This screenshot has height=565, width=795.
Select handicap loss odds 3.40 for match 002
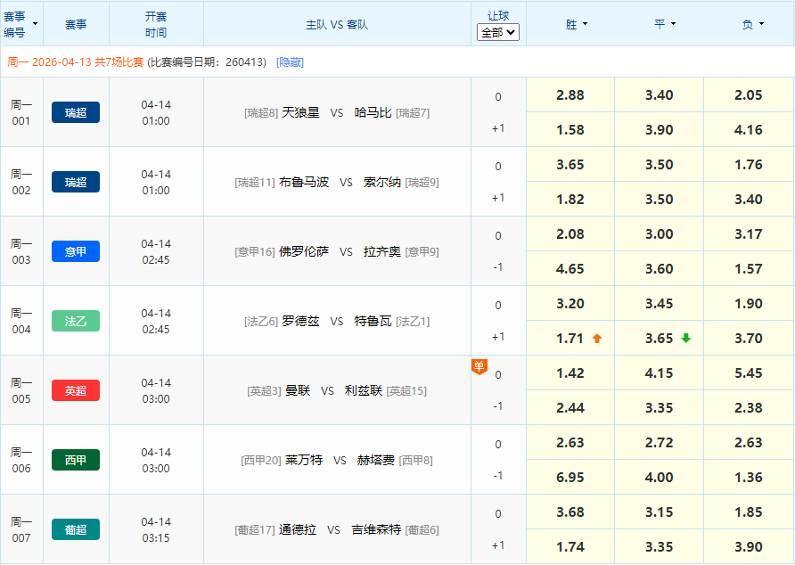click(x=749, y=200)
